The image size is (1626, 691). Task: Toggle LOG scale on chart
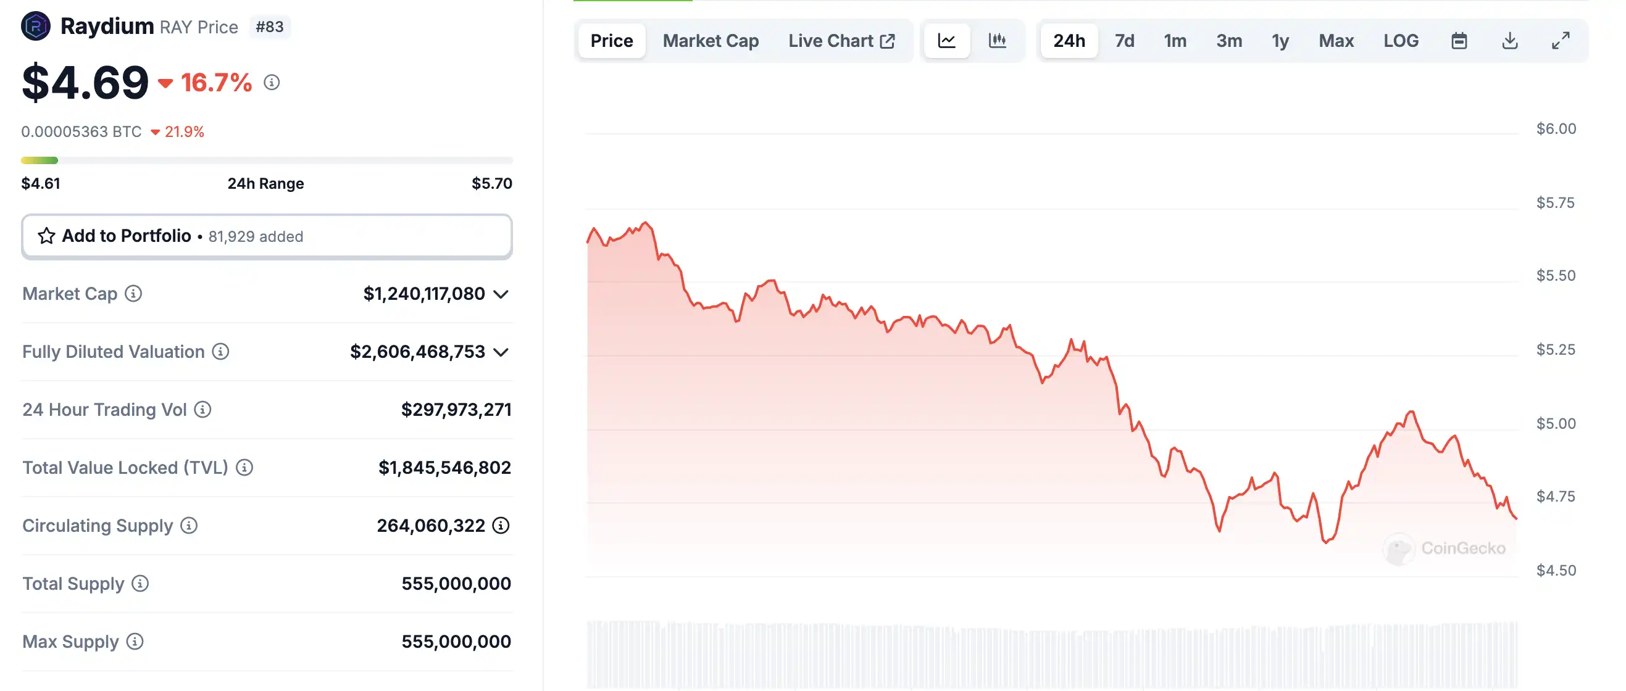coord(1401,41)
